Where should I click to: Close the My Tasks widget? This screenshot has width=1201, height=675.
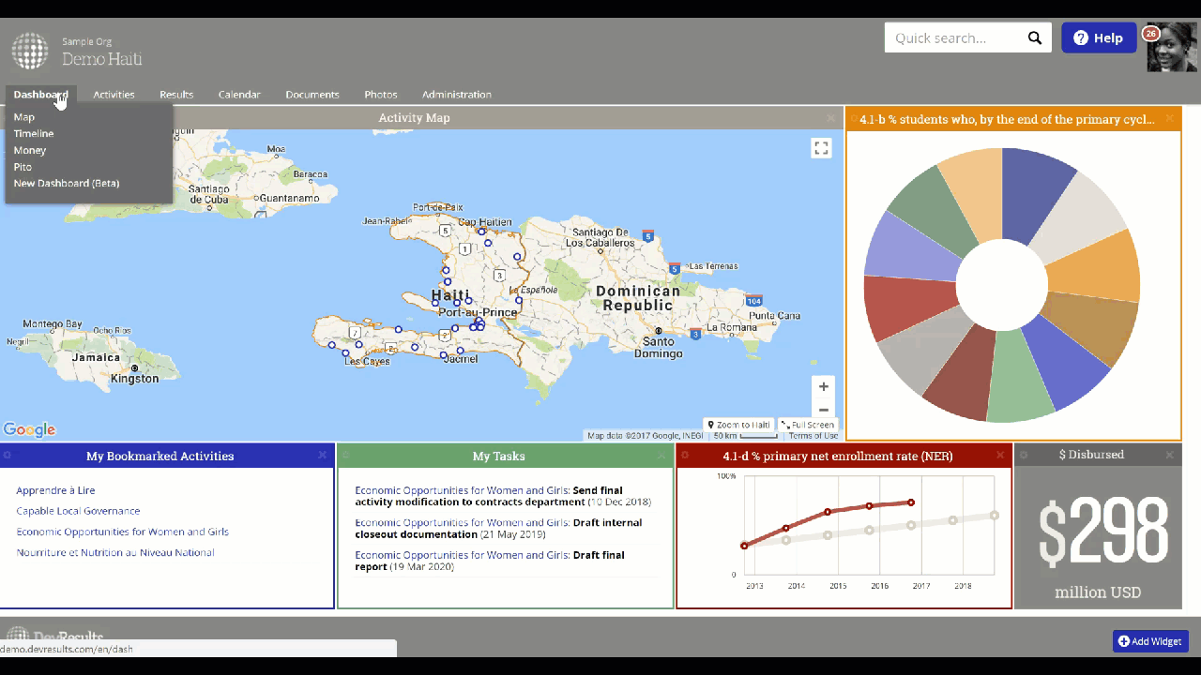(661, 456)
